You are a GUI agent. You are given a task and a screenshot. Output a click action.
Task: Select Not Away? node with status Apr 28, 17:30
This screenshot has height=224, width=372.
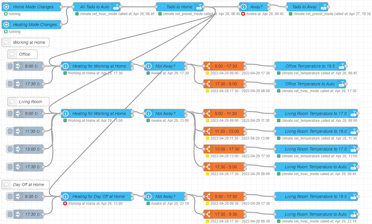tap(165, 66)
